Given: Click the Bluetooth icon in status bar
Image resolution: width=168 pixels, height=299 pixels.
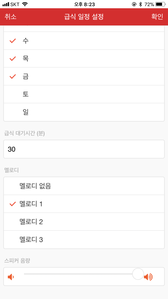Looking at the screenshot, I should coord(141,4).
